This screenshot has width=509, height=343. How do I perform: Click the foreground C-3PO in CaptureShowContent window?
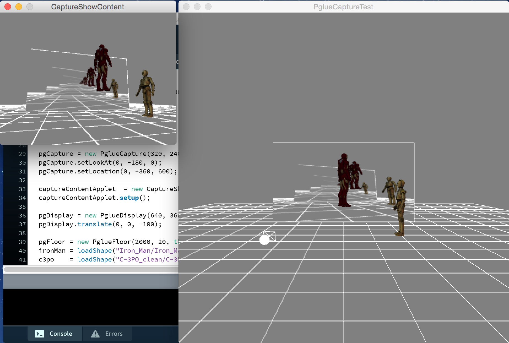click(x=145, y=94)
